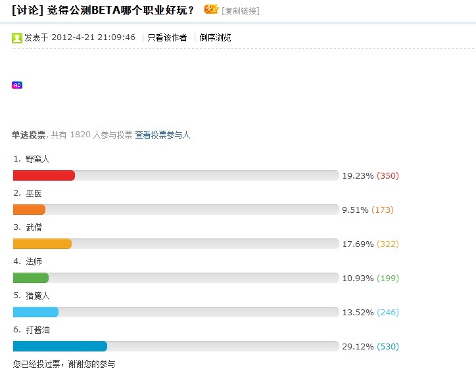Click the 武僧 option label
This screenshot has height=381, width=476.
[x=34, y=227]
